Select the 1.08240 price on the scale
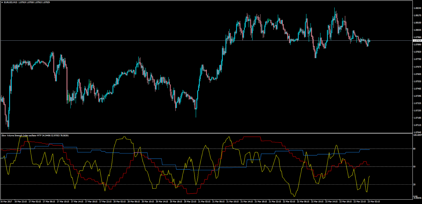 click(x=417, y=8)
